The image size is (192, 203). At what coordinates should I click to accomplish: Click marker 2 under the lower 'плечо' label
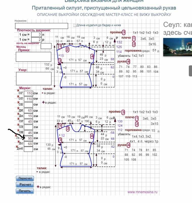137,124
